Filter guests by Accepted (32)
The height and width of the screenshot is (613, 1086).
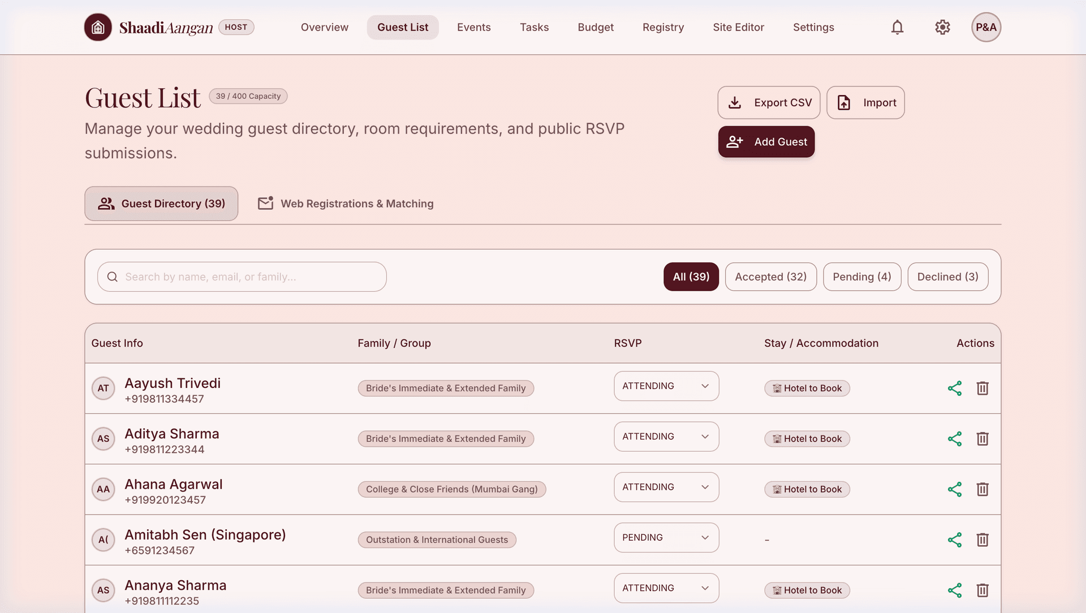point(771,277)
